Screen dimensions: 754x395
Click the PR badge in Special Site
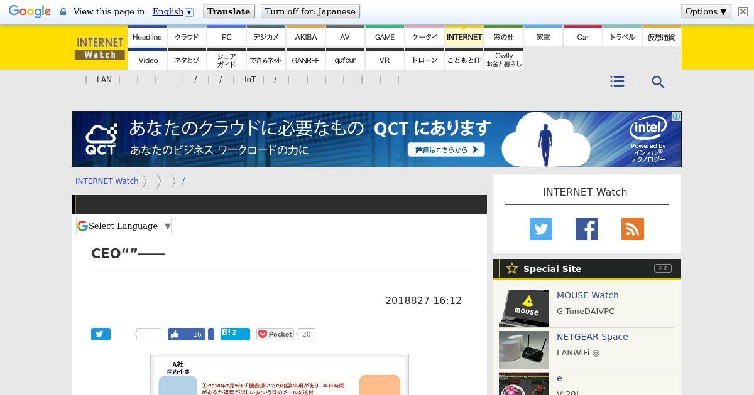[662, 268]
